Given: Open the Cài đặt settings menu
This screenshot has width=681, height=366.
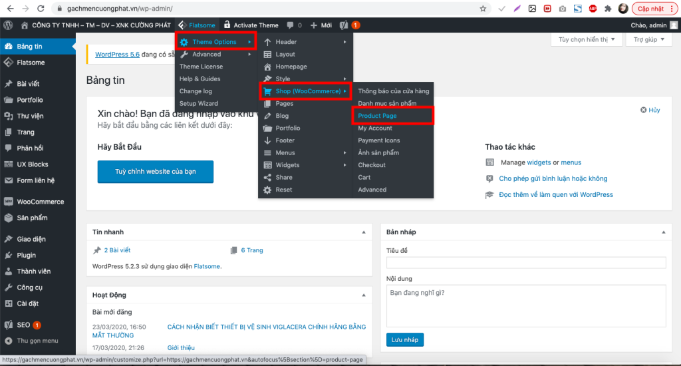Looking at the screenshot, I should pos(29,303).
